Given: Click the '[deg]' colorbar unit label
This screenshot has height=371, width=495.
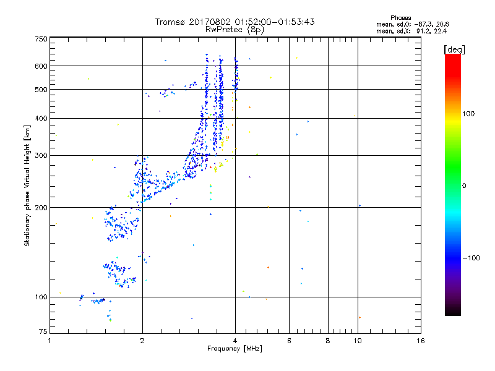Looking at the screenshot, I should 454,49.
